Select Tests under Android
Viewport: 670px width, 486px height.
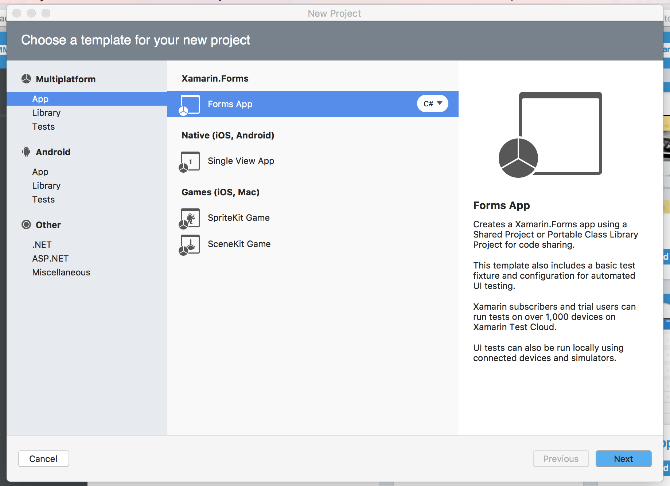(43, 199)
